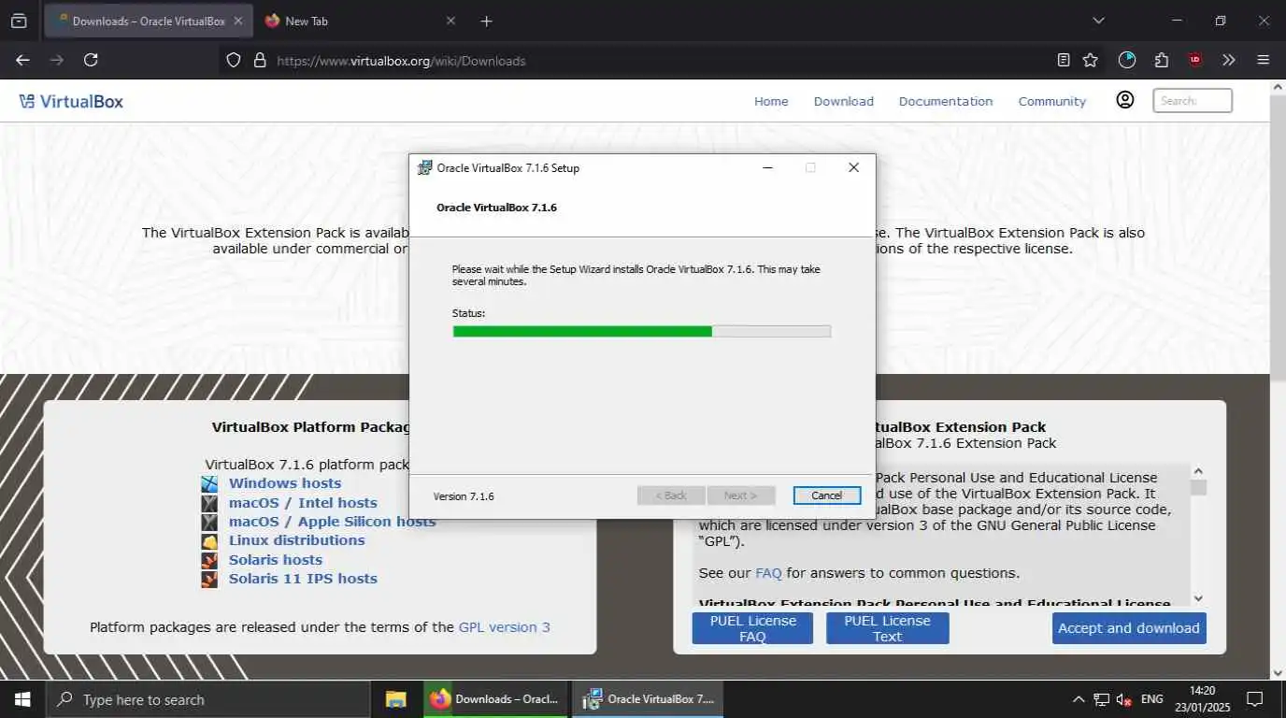Open Windows notification center icon
Viewport: 1286px width, 718px height.
[x=1255, y=699]
